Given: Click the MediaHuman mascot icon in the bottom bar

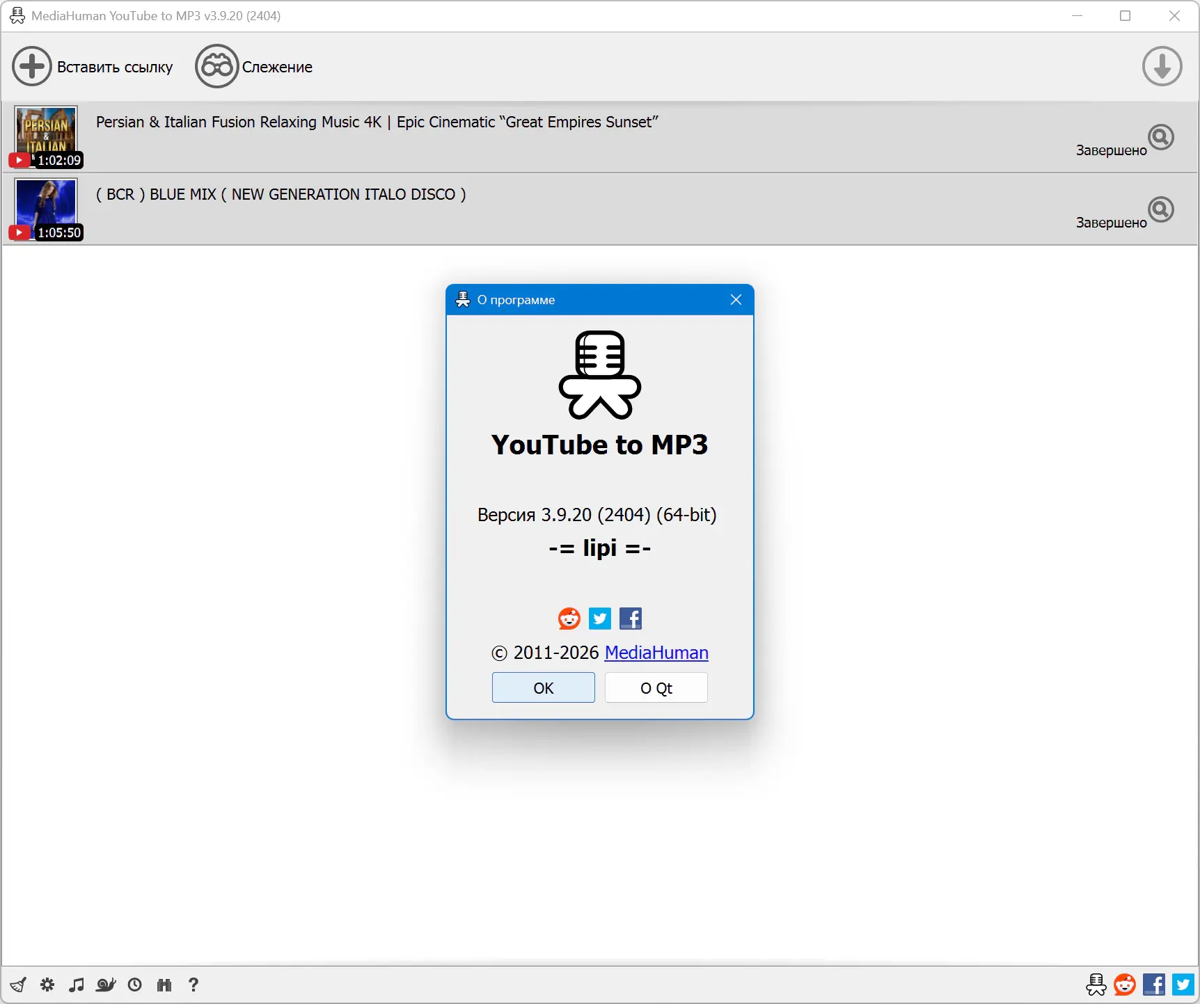Looking at the screenshot, I should click(x=1096, y=985).
